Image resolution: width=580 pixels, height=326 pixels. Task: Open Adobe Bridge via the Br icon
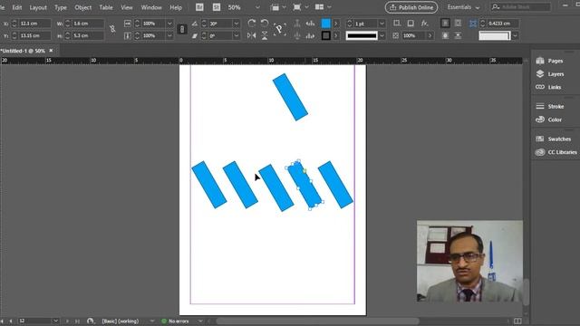pyautogui.click(x=199, y=7)
